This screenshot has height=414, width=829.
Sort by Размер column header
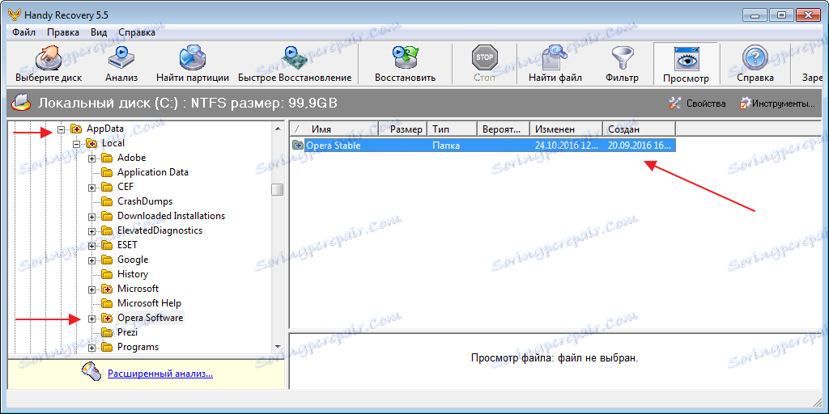tap(403, 129)
